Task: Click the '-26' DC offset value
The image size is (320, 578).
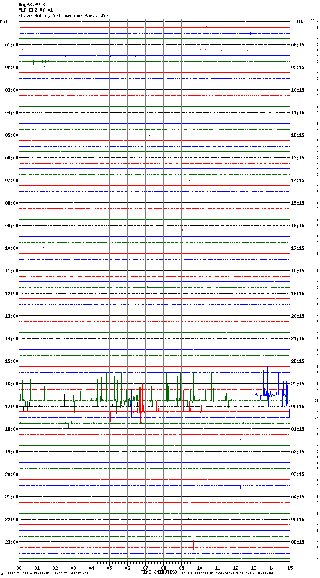Action: click(x=315, y=401)
